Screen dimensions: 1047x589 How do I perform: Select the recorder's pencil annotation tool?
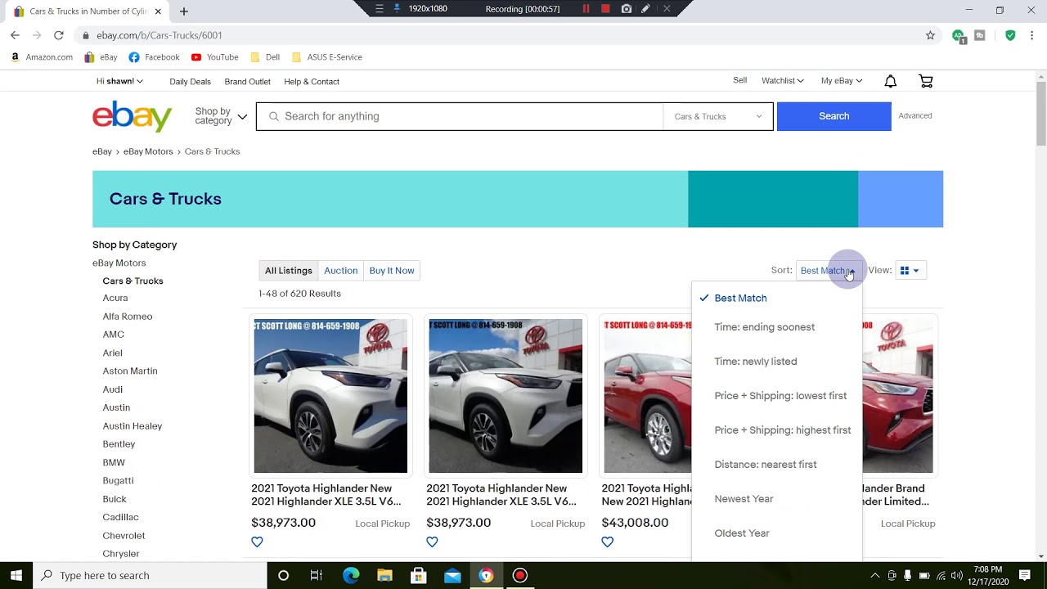pos(645,9)
